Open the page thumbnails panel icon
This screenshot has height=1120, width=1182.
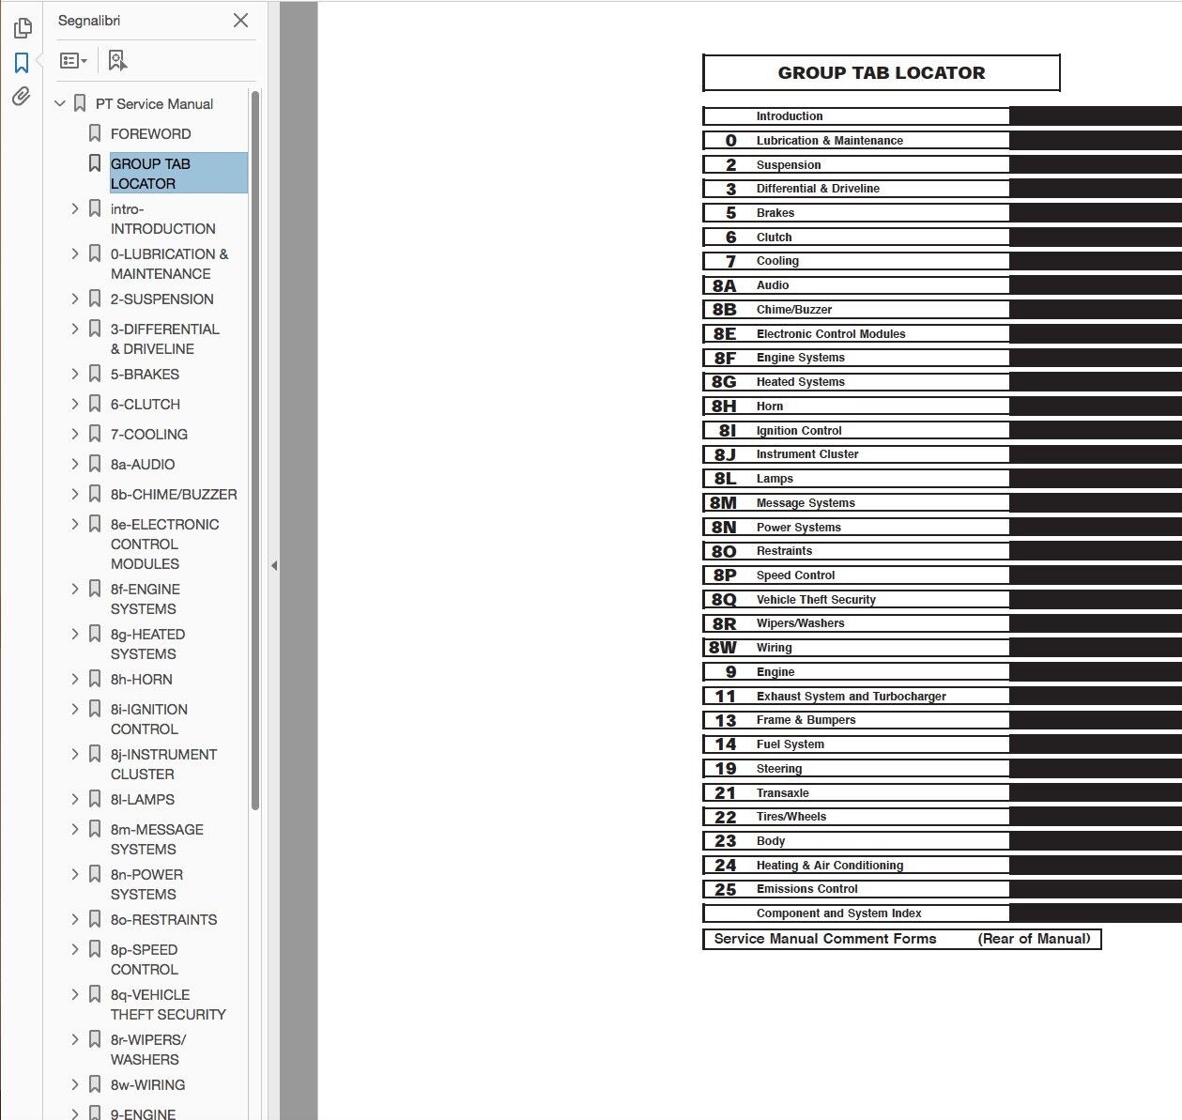pos(22,29)
